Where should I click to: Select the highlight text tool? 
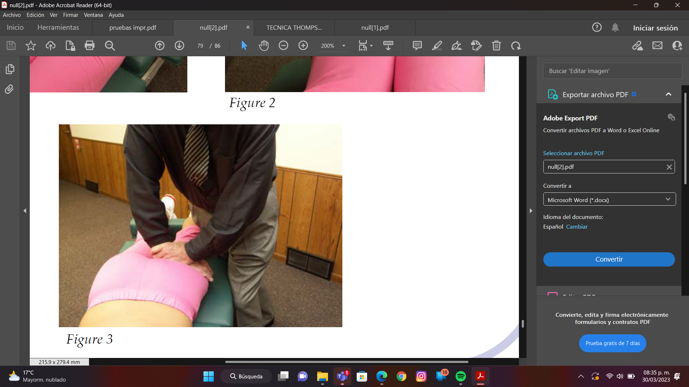[x=437, y=46]
